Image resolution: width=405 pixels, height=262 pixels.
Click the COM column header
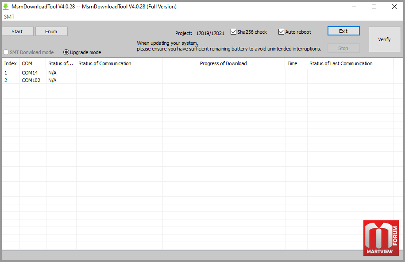pos(32,63)
